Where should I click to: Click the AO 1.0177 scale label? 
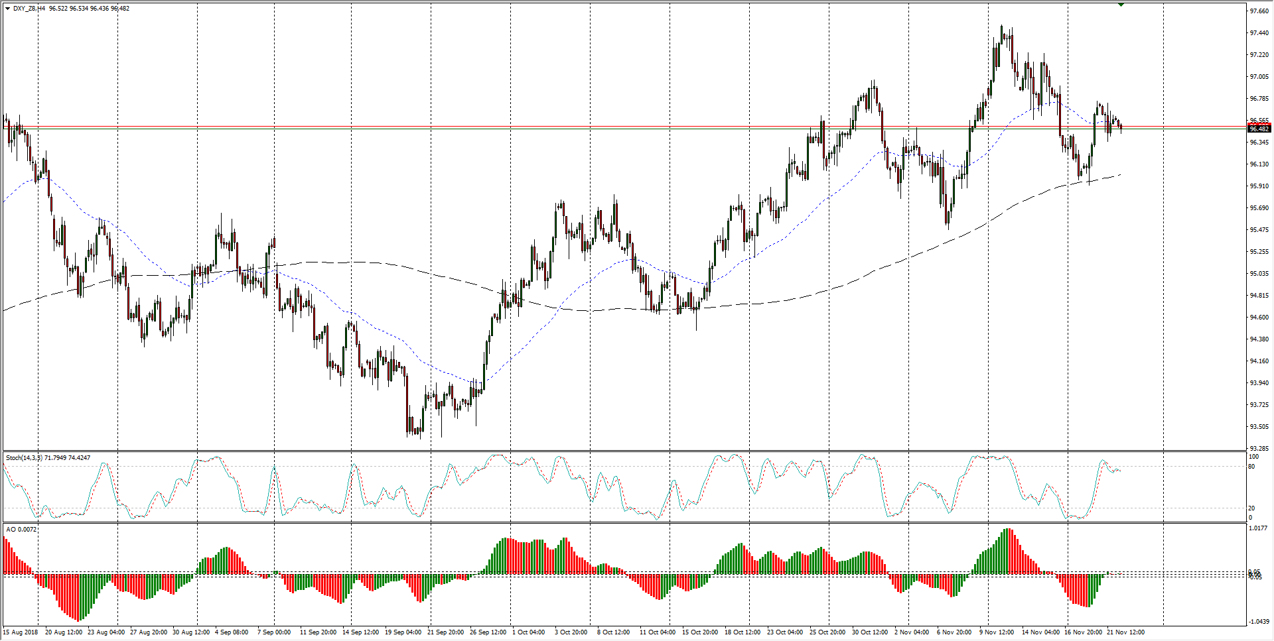point(1259,528)
